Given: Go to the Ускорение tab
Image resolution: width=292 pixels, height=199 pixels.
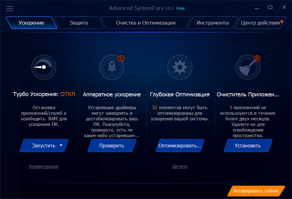Looking at the screenshot, I should click(x=31, y=23).
